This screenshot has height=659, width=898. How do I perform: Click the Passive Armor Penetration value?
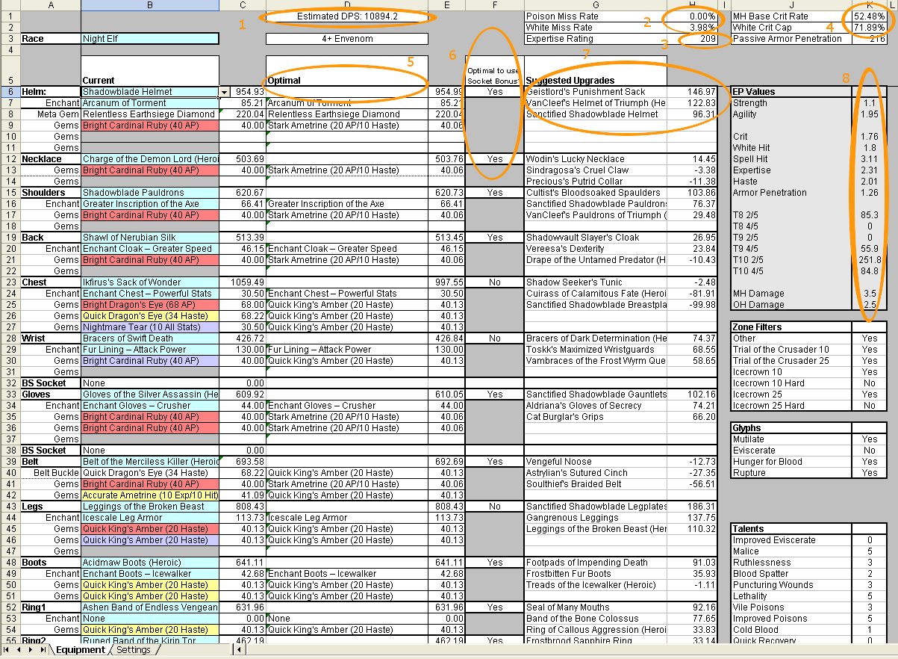(x=869, y=39)
